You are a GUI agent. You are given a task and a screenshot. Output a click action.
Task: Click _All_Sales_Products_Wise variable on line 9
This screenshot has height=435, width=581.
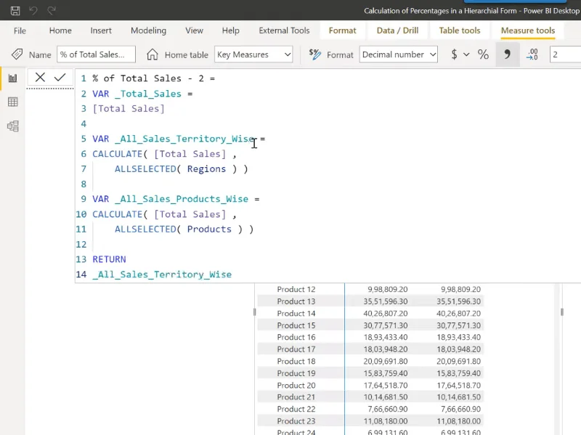tap(182, 199)
